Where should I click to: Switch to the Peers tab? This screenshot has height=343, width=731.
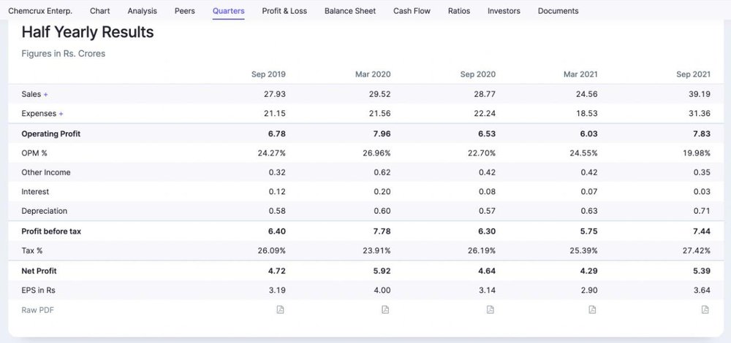pos(185,11)
